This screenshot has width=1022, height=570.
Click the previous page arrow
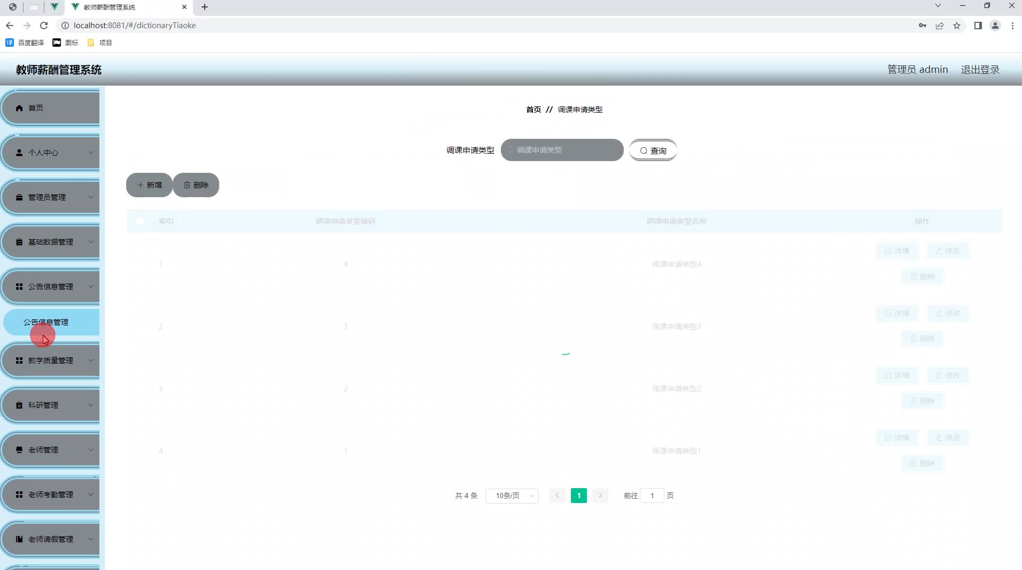[x=557, y=496]
